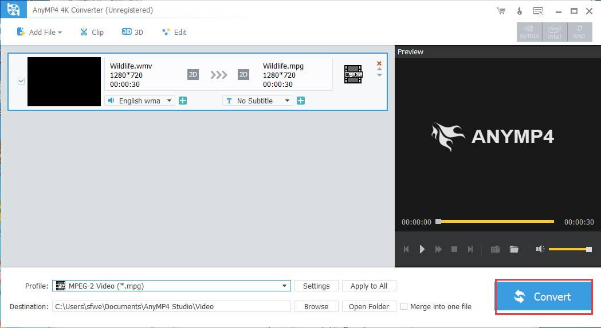Click the source 1280*720 resolution text
601x328 pixels.
pyautogui.click(x=126, y=75)
